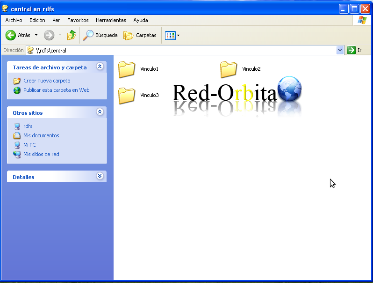Open the Búsqueda search pane

coord(100,35)
